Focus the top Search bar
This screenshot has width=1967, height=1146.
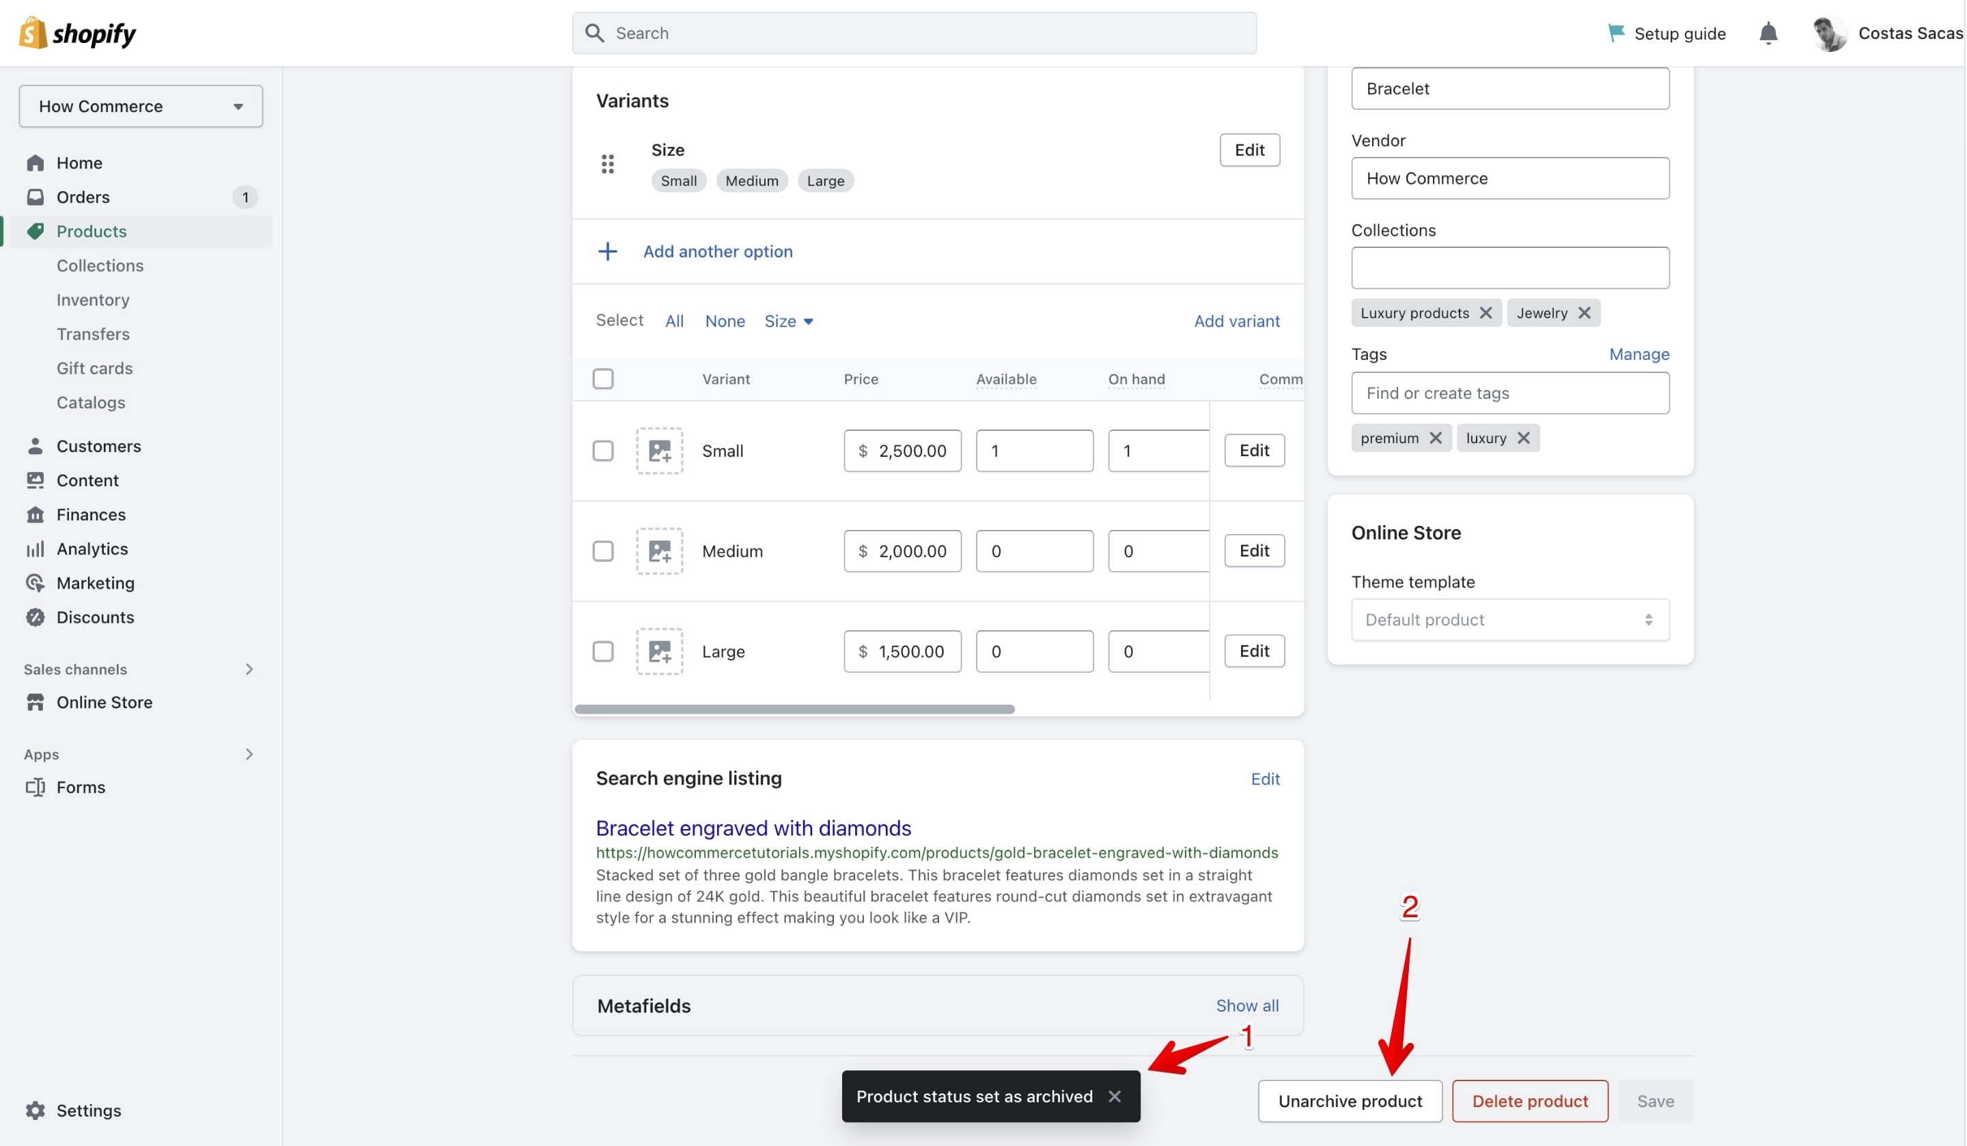[914, 33]
